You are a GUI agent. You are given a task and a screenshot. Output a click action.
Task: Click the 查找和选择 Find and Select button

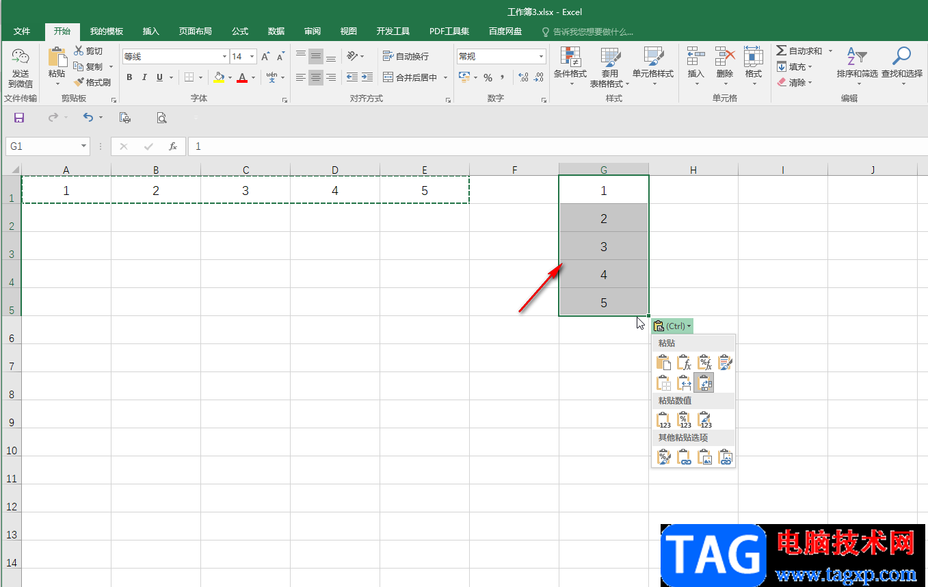coord(901,68)
